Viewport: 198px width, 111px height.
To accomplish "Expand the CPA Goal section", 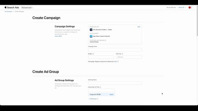I will [92, 99].
